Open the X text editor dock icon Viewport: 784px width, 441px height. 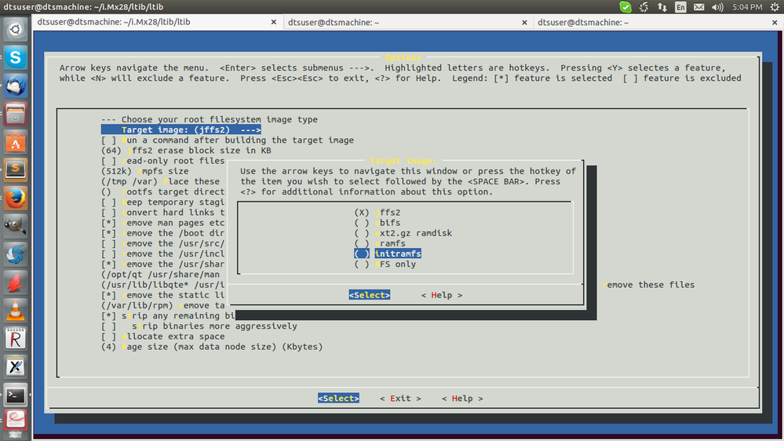pos(16,367)
